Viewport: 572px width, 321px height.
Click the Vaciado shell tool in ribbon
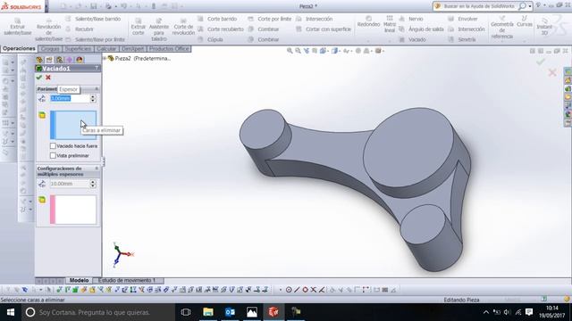pos(413,39)
